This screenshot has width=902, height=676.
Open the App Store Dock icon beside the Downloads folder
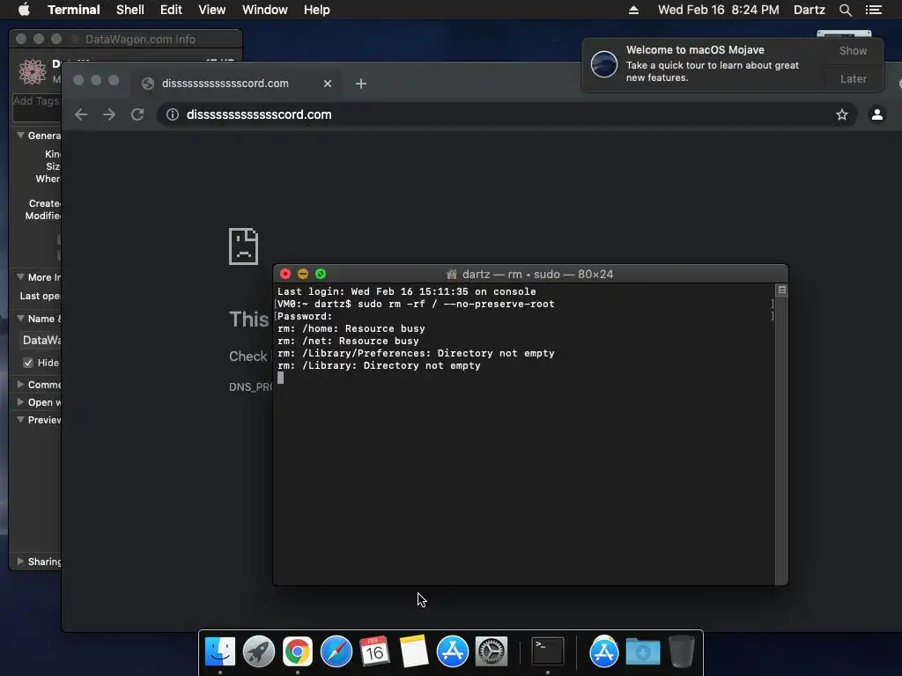pyautogui.click(x=604, y=652)
